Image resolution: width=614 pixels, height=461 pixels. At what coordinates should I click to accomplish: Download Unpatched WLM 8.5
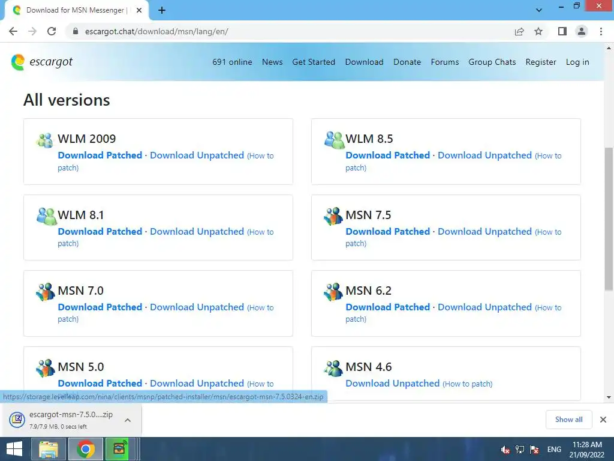(x=484, y=155)
